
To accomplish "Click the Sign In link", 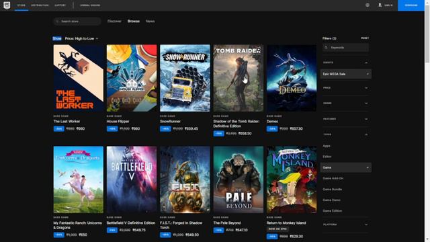I will [x=388, y=5].
